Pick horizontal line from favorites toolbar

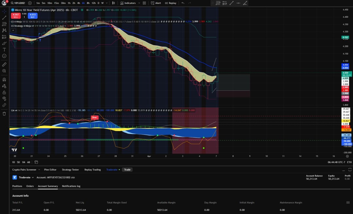pyautogui.click(x=238, y=3)
